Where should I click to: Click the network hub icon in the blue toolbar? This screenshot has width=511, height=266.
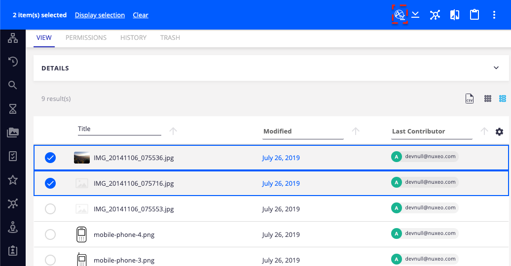(435, 15)
